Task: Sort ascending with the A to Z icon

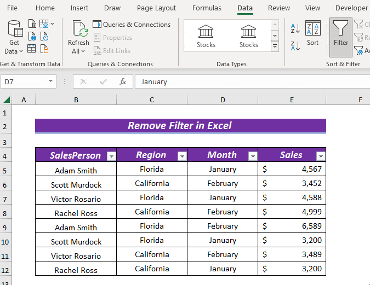Action: (x=295, y=28)
